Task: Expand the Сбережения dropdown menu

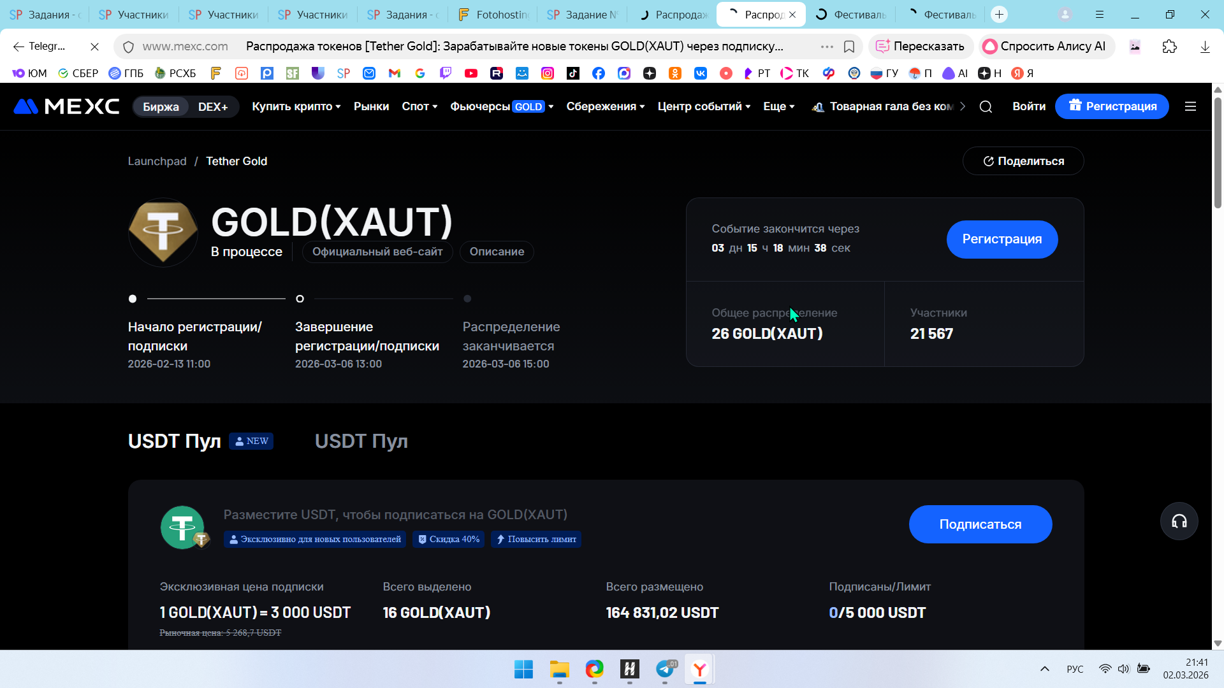Action: [605, 106]
